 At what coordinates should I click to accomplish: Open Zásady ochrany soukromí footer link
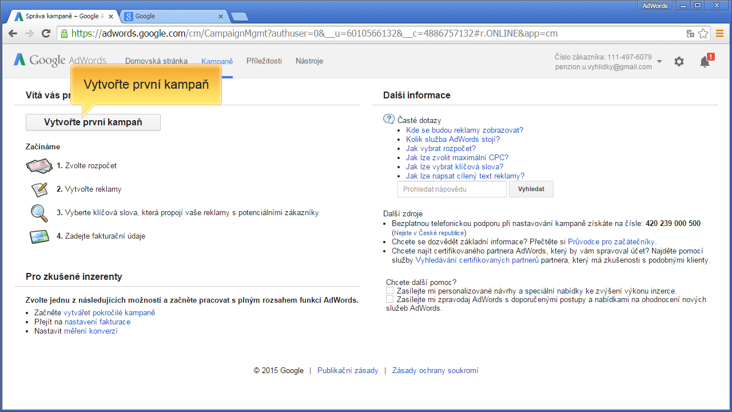pyautogui.click(x=435, y=370)
